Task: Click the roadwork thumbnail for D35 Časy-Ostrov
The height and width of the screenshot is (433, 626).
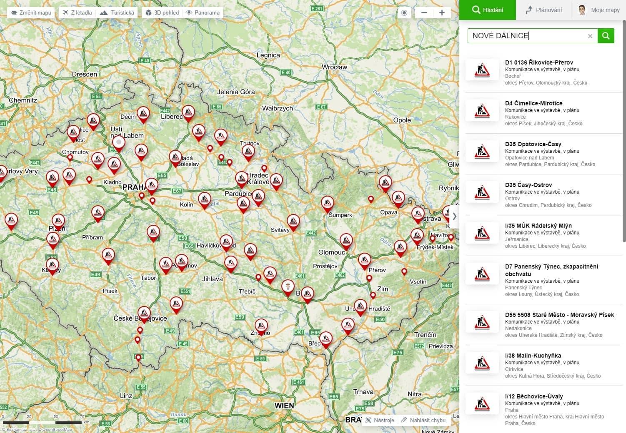Action: [482, 192]
